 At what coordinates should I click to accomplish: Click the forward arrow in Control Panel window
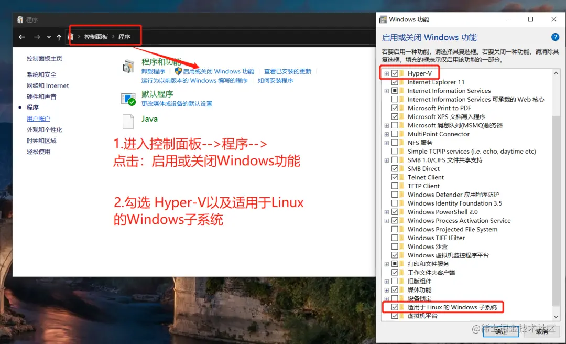click(x=37, y=37)
